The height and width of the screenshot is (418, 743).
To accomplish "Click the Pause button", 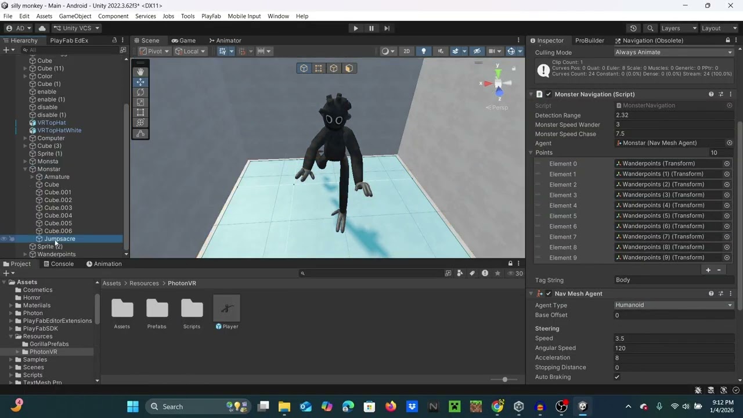I will coord(371,28).
